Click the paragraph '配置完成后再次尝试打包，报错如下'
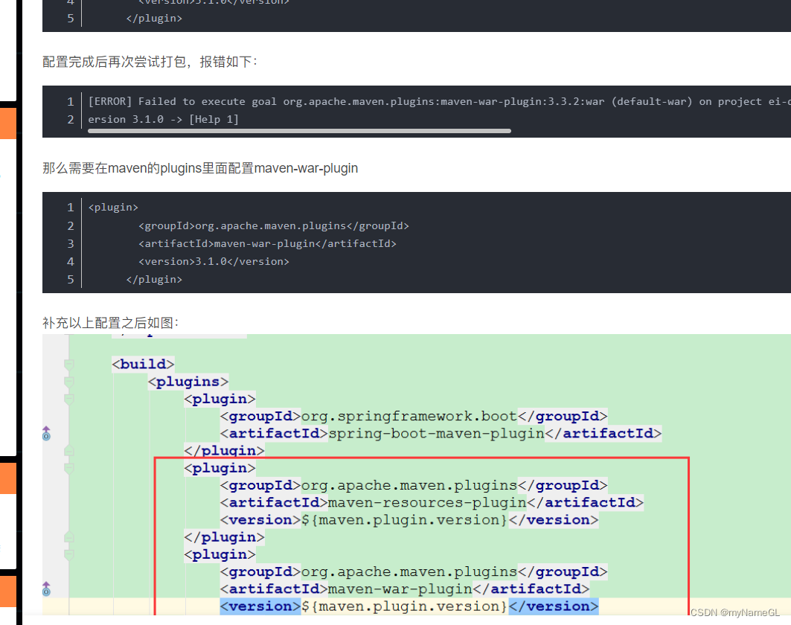This screenshot has width=791, height=625. click(150, 62)
